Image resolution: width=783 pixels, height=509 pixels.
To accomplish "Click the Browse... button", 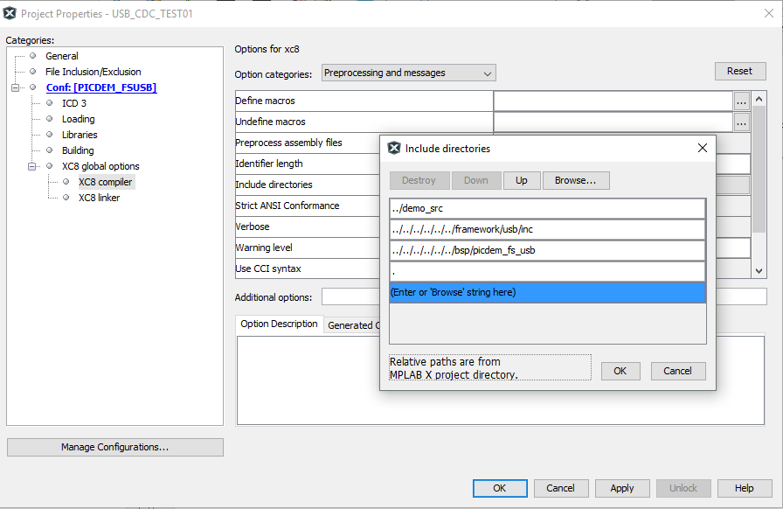I will coord(575,180).
